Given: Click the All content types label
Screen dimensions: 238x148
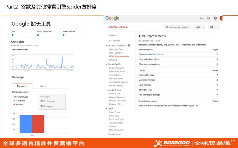Looking at the screenshot, I should point(21,97).
